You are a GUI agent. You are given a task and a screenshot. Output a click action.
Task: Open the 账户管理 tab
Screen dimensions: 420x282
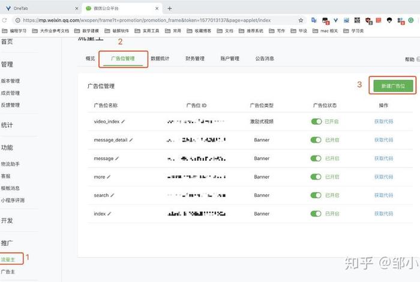coord(230,59)
